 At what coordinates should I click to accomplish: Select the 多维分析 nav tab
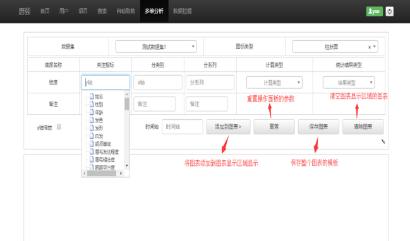coord(154,11)
